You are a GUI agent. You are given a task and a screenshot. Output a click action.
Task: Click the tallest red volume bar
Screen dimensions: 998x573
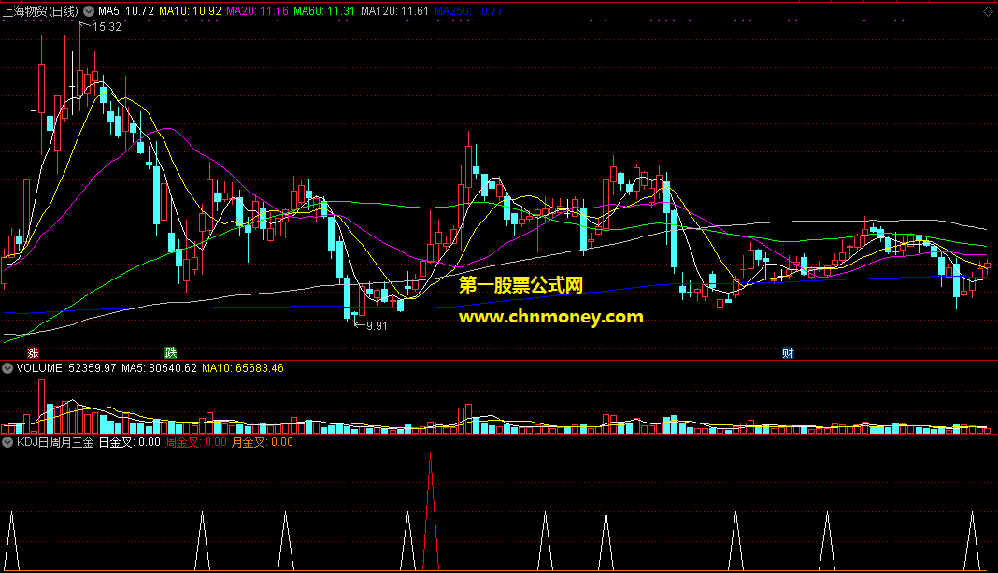click(42, 407)
